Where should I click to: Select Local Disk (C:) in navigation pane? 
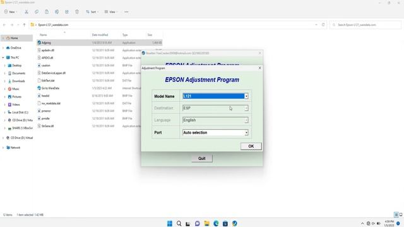click(20, 112)
